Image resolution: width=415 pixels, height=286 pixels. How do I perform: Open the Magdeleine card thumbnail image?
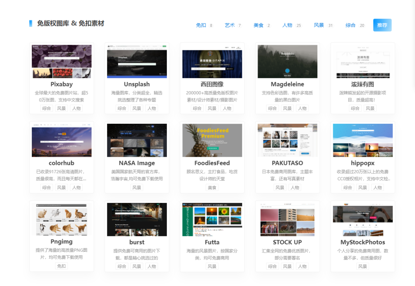(287, 62)
